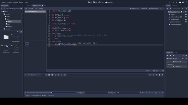Fold the _ready function in code
Screen dimensions: 188x105
click(x=51, y=34)
